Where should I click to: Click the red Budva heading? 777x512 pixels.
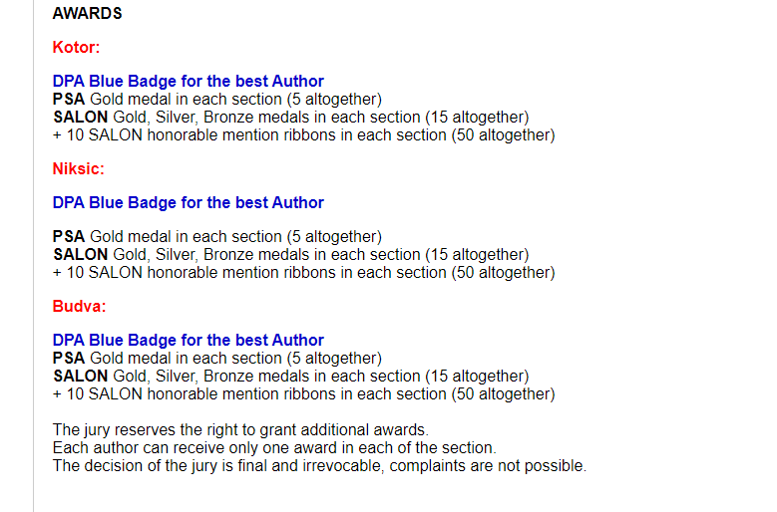[78, 306]
